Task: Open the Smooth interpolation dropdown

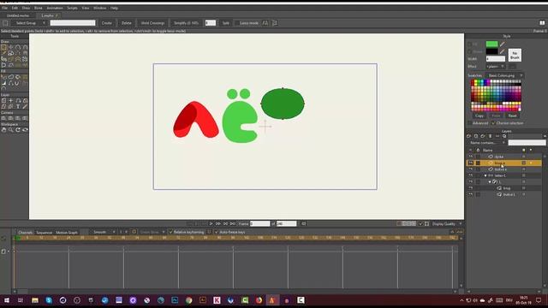Action: (104, 232)
